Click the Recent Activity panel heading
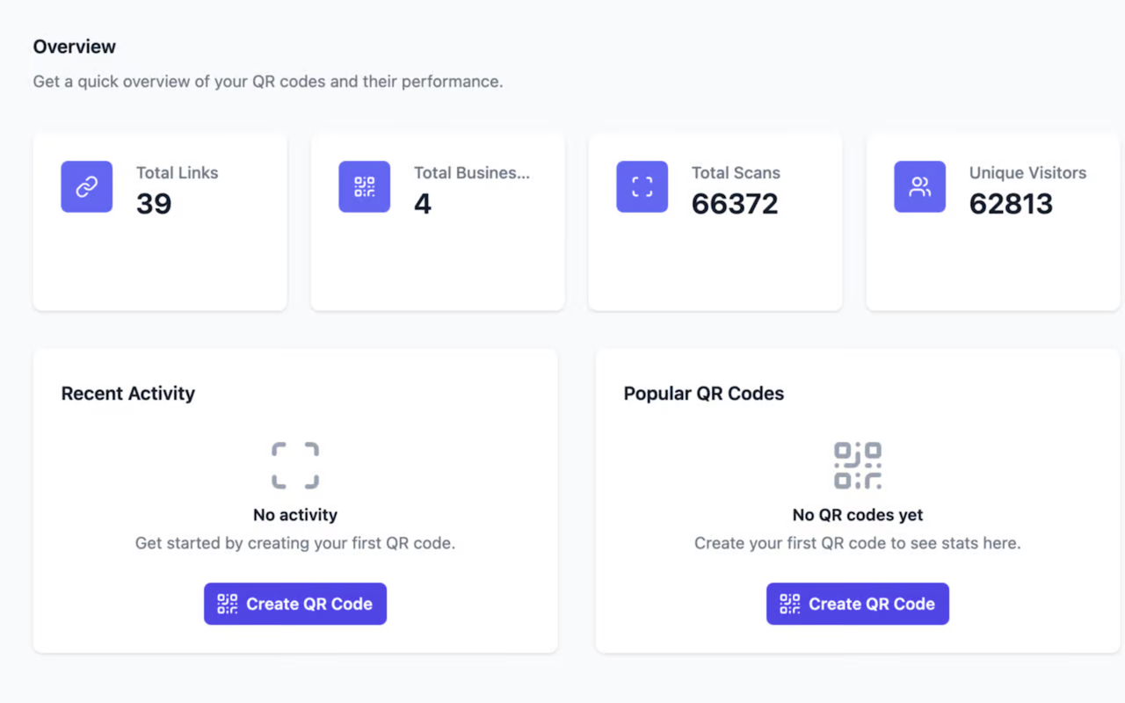The width and height of the screenshot is (1125, 703). click(128, 394)
